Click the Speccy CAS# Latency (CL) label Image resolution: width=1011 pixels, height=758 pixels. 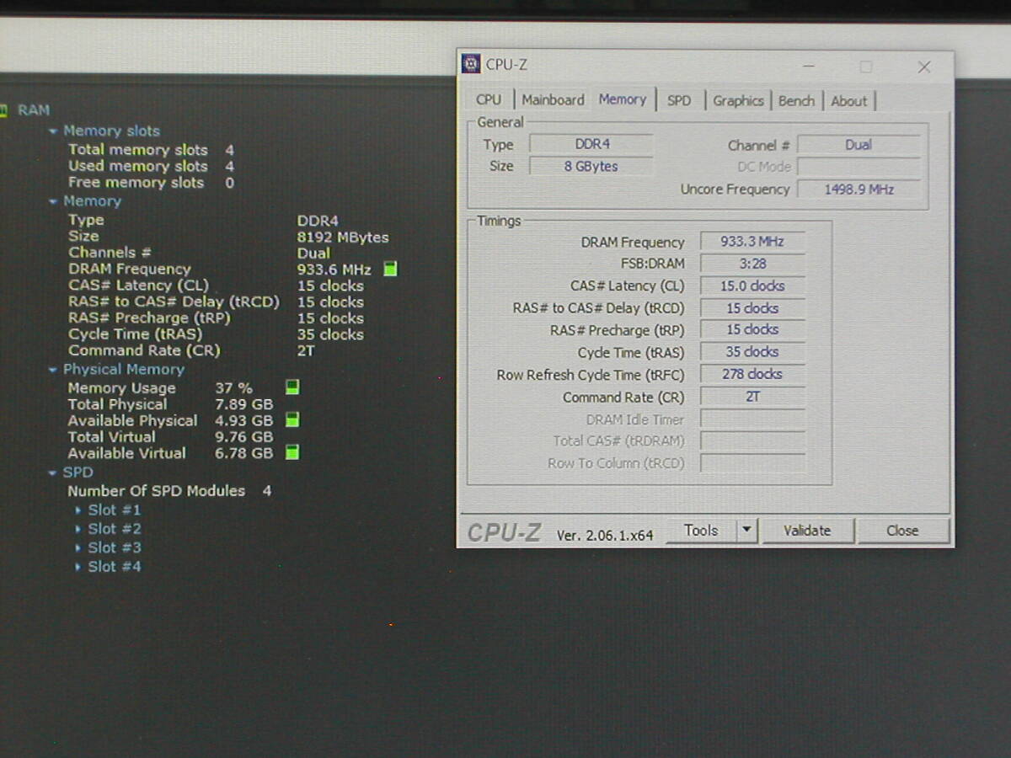138,286
